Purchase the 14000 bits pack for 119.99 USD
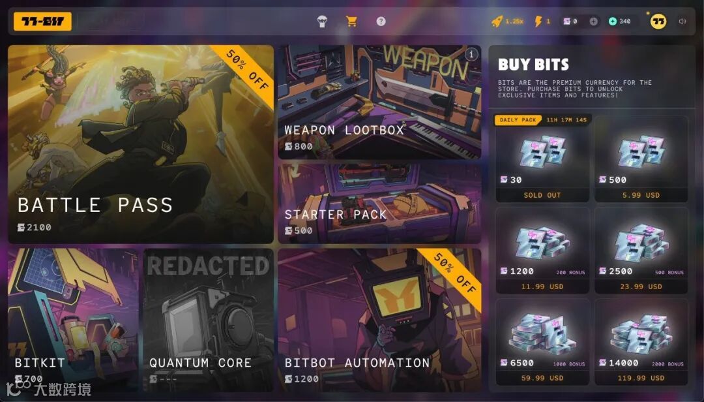This screenshot has height=402, width=704. pyautogui.click(x=641, y=342)
